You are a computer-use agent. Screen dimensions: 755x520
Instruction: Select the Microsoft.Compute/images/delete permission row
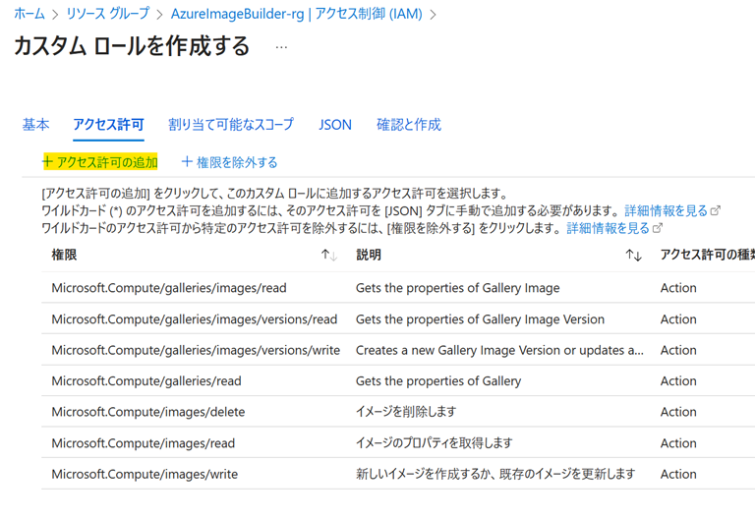147,412
